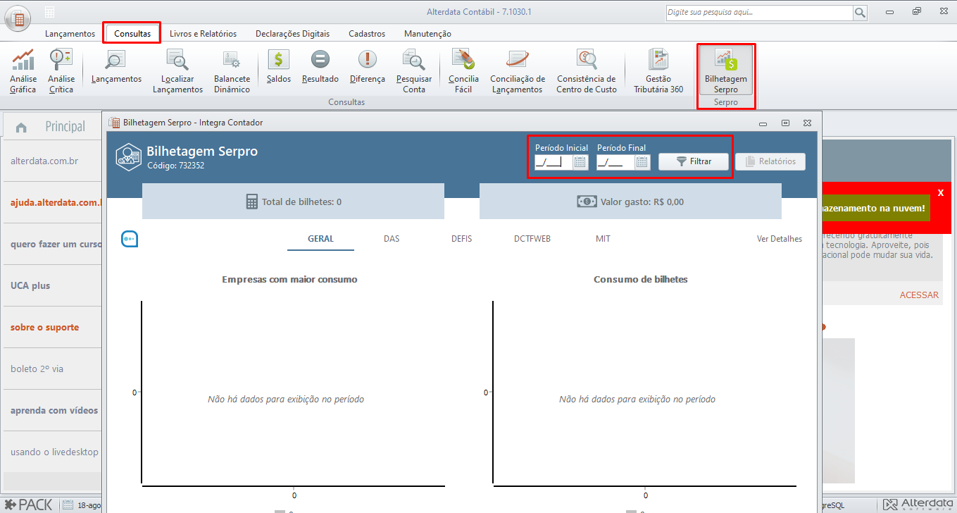Open the Saldos query

click(x=279, y=67)
